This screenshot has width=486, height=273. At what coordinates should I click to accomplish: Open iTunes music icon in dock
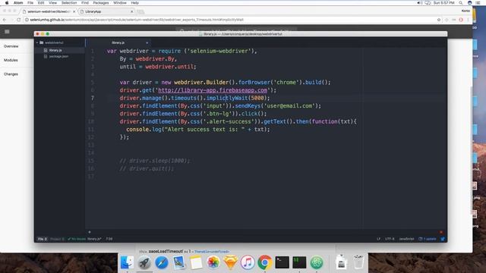(x=248, y=262)
